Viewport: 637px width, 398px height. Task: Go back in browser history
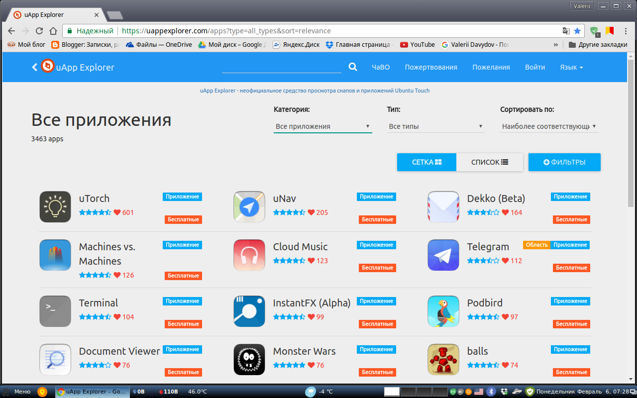click(x=11, y=31)
